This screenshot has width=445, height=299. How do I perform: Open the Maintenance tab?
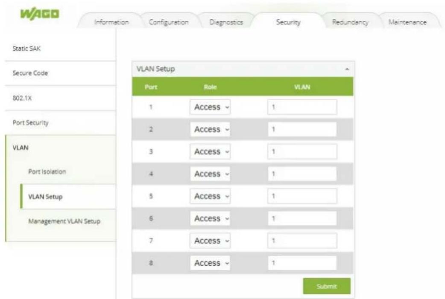point(407,22)
